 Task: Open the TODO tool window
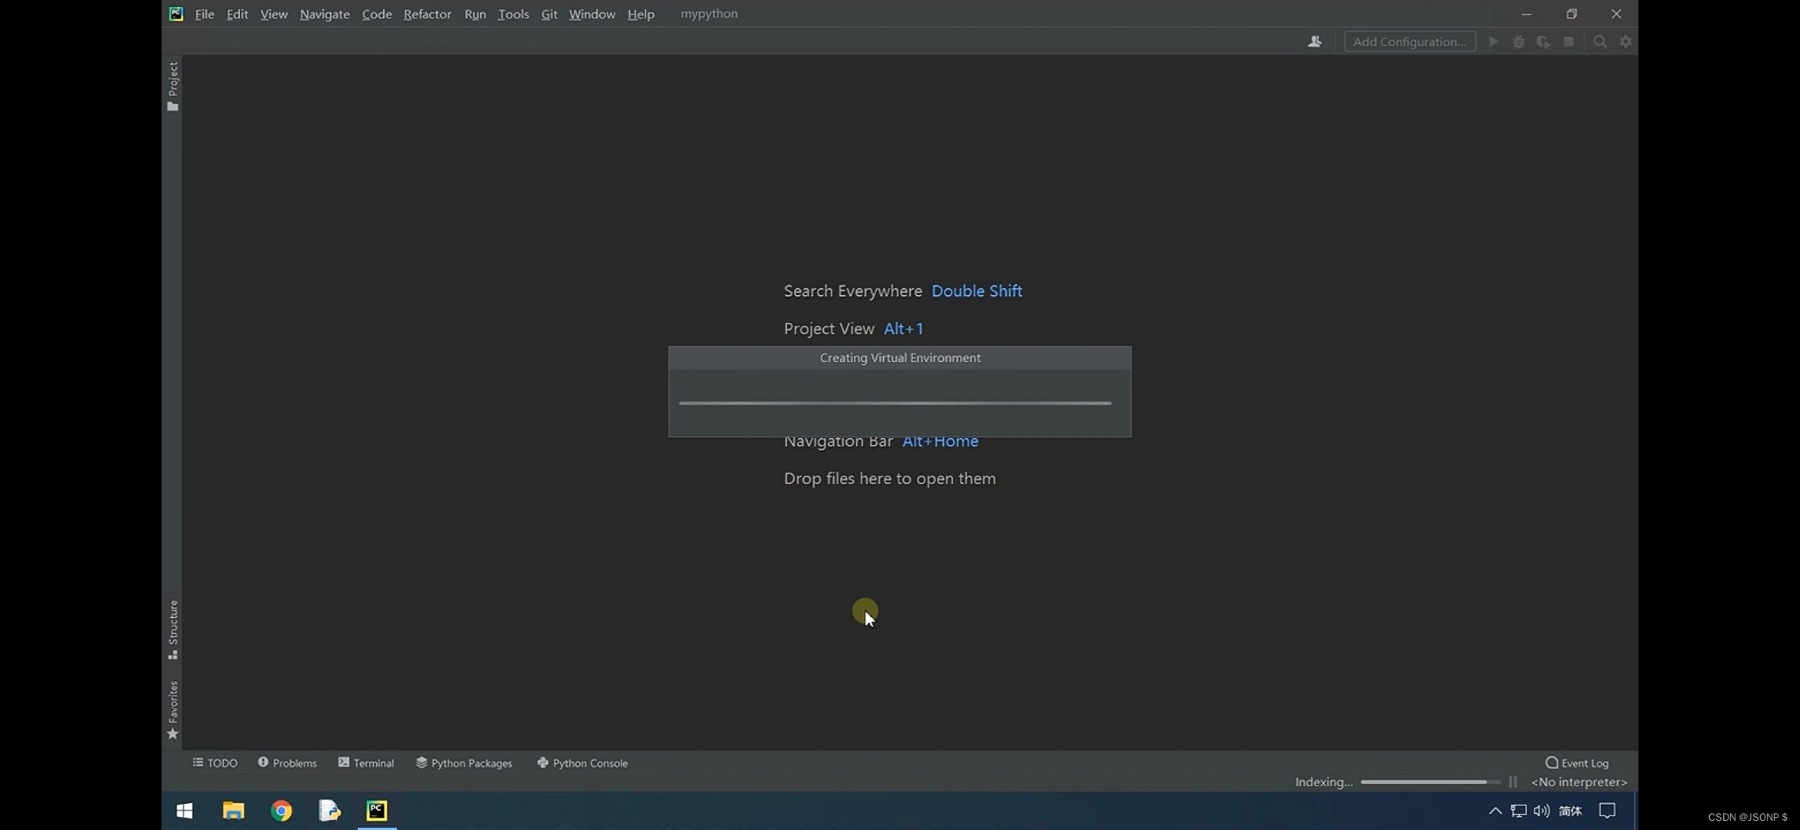pyautogui.click(x=215, y=762)
